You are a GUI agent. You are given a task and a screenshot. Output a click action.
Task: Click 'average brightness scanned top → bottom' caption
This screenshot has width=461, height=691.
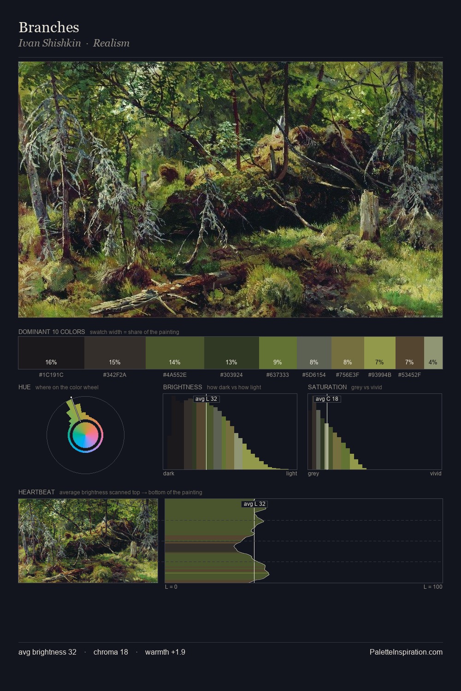131,492
